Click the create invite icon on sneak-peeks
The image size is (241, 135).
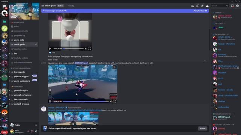point(36,44)
